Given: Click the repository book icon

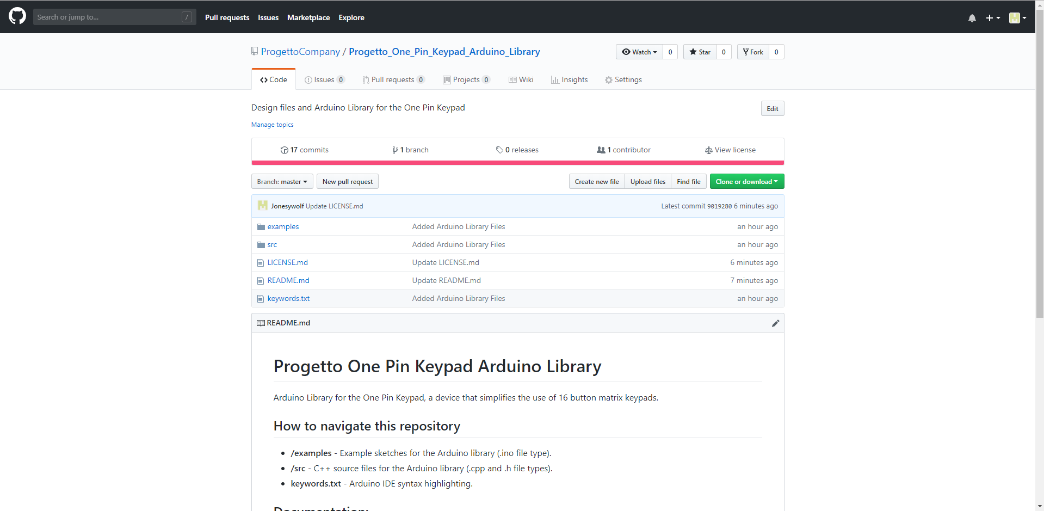Looking at the screenshot, I should 255,51.
